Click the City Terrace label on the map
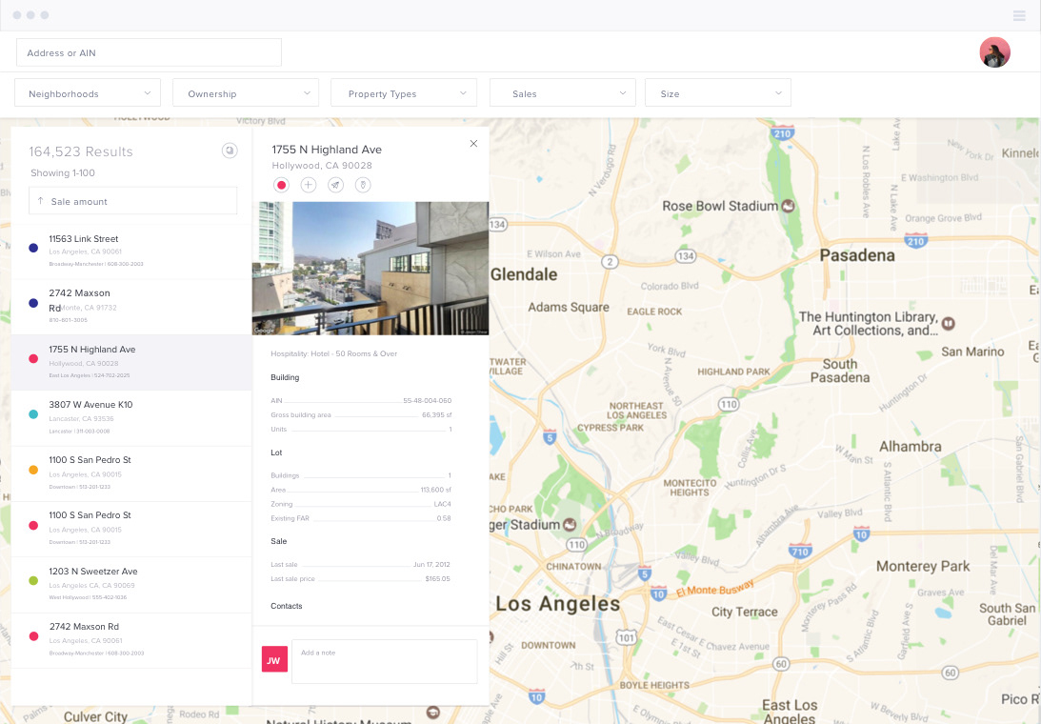This screenshot has height=724, width=1041. pos(744,612)
